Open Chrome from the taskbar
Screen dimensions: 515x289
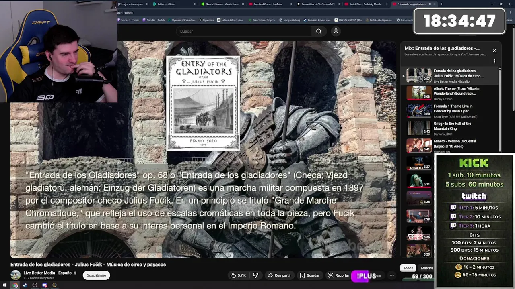click(15, 285)
